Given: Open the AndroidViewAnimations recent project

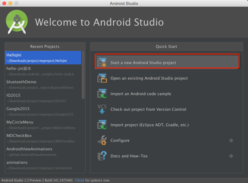Looking at the screenshot, I should point(43,152).
